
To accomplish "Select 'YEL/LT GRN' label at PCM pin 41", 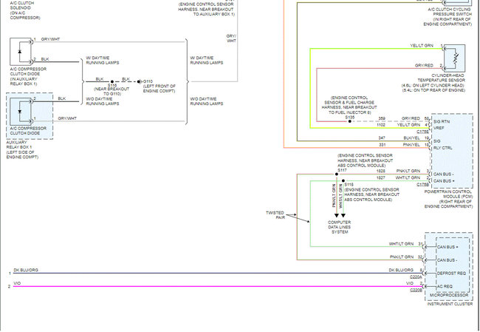I will point(408,125).
